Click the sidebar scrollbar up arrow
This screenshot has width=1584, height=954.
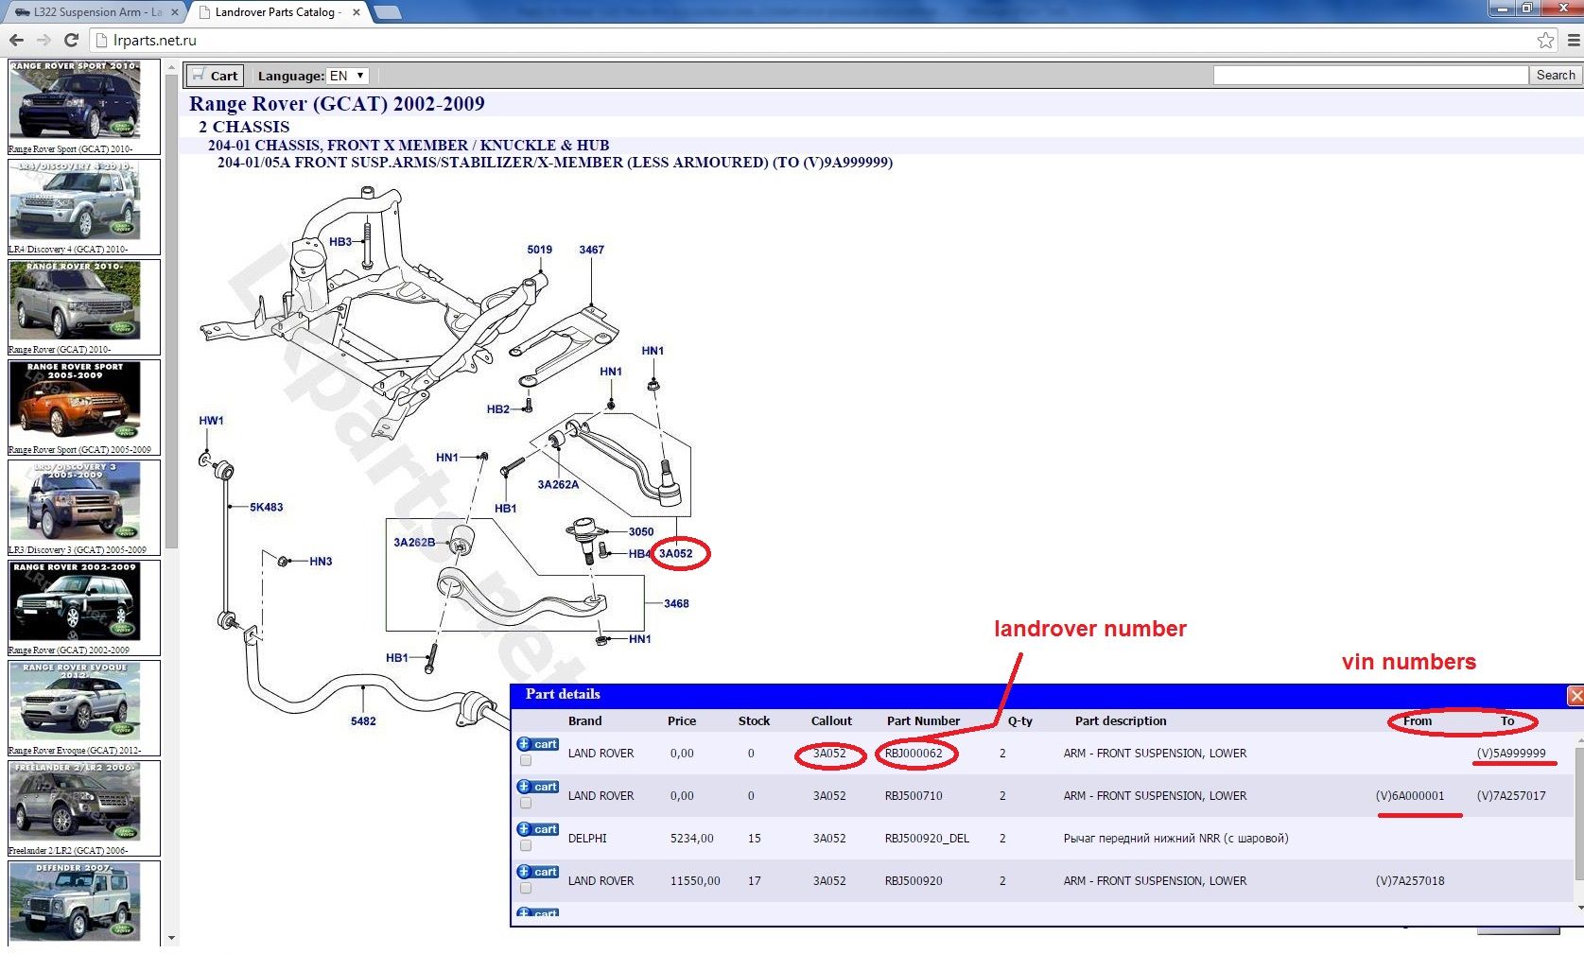click(171, 66)
